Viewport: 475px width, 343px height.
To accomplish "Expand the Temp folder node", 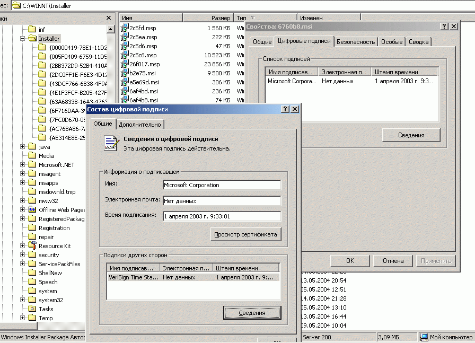I will click(22, 318).
